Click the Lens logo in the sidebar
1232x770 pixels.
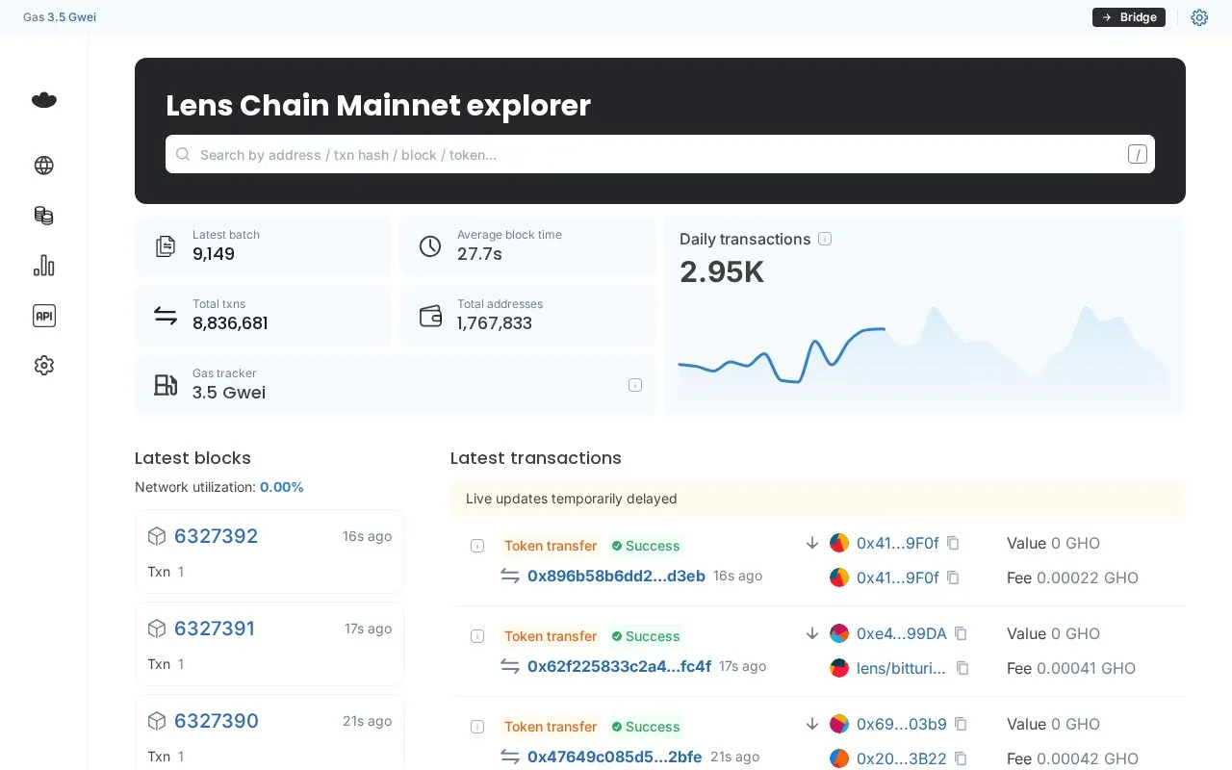44,99
